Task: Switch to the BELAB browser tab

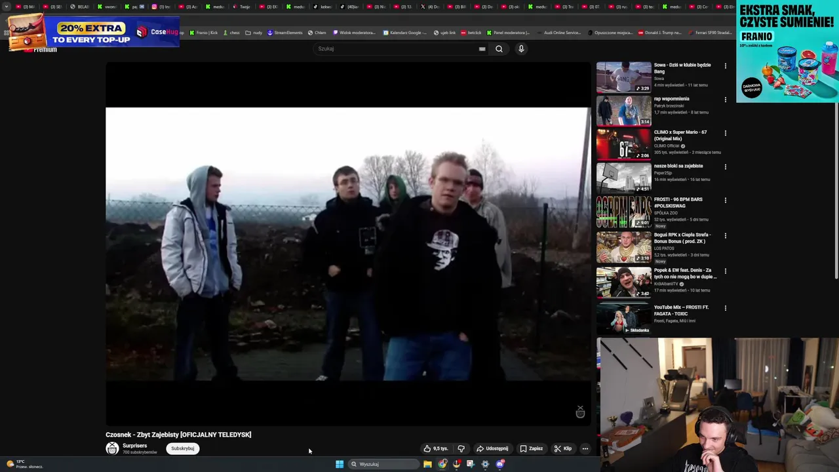Action: [80, 7]
